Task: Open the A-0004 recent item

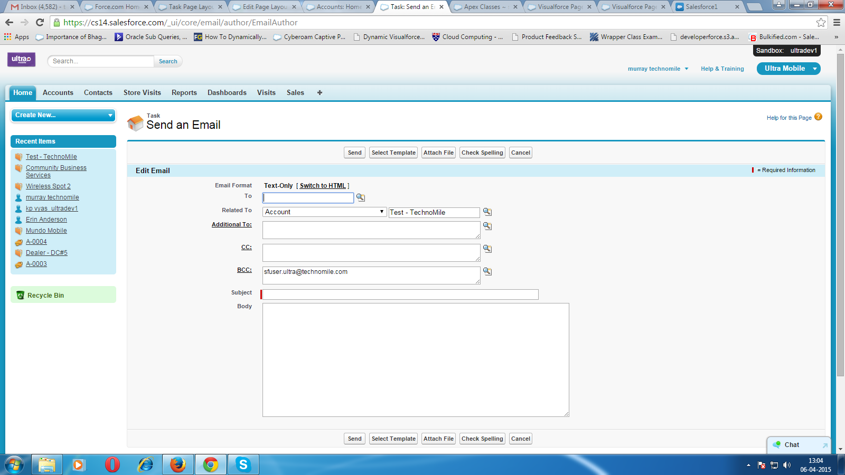Action: (36, 242)
